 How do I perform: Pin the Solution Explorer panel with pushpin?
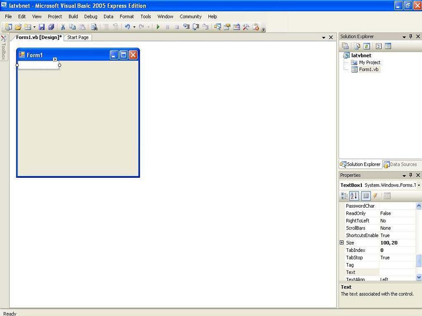411,36
